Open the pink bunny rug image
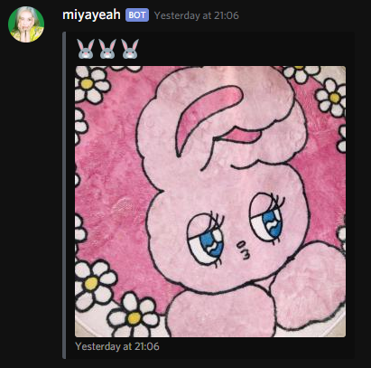371x368 pixels. tap(210, 202)
